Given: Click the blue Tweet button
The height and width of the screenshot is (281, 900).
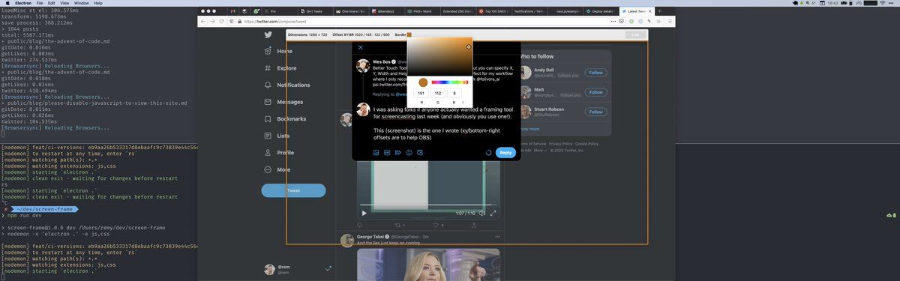Looking at the screenshot, I should 293,190.
